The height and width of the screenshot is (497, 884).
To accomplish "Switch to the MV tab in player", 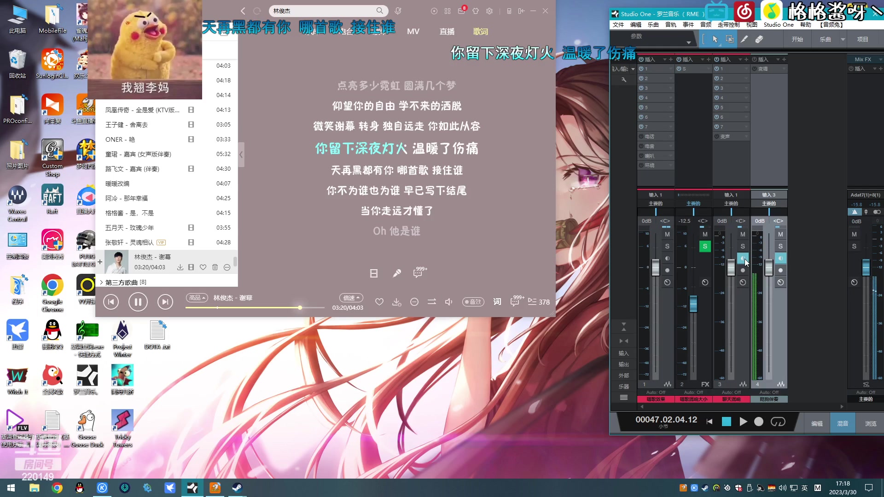I will 413,31.
